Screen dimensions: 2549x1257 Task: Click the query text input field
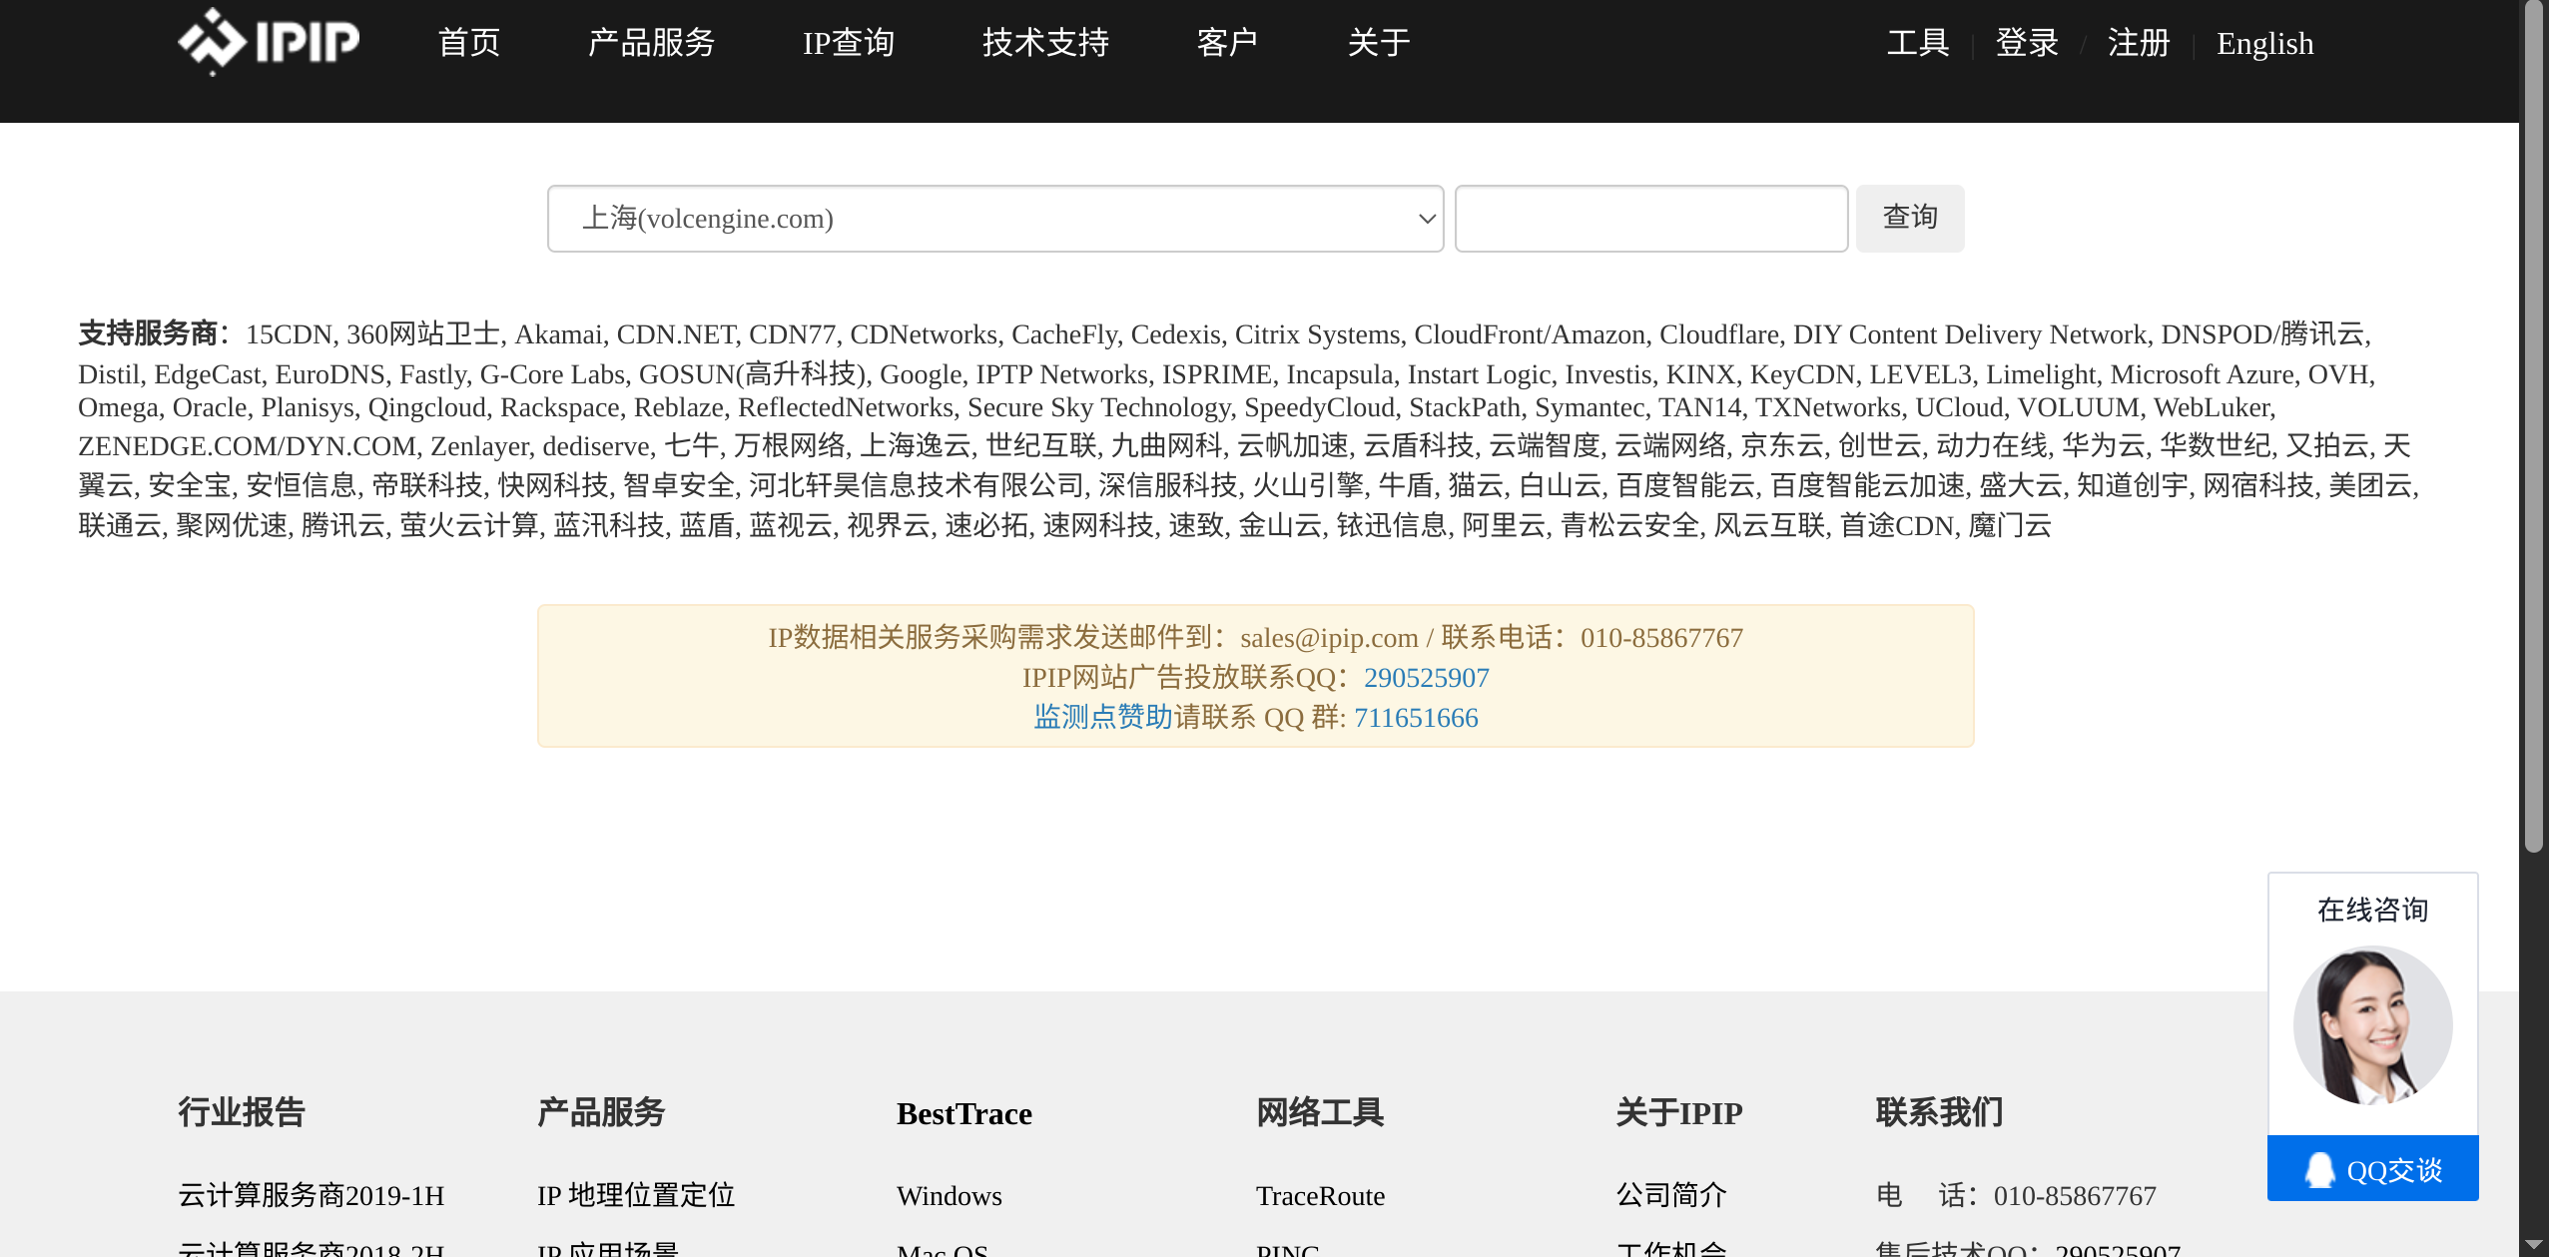(1650, 219)
